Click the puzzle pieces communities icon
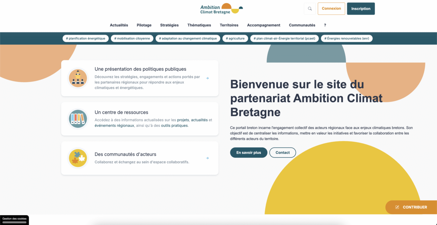This screenshot has width=437, height=225. (78, 158)
